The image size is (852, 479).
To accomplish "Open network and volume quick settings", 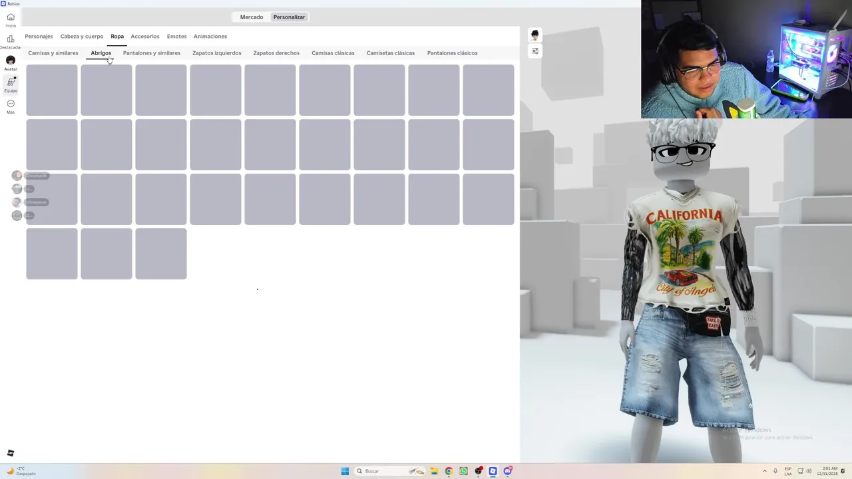I will click(x=805, y=471).
